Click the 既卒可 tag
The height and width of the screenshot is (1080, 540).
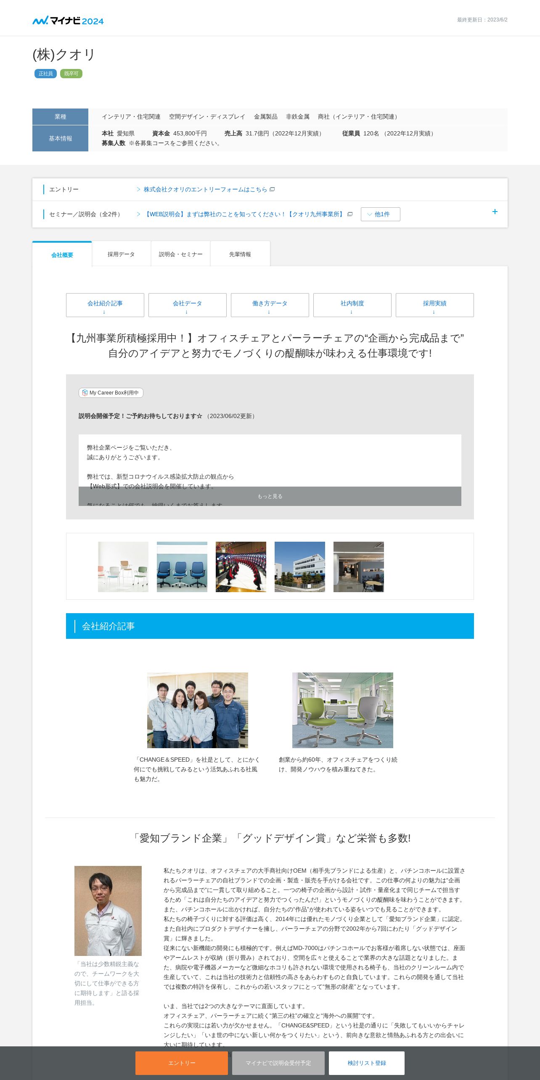(71, 74)
